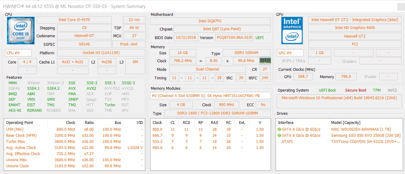Click the Intel HD Graphics 4600 field
The image size is (405, 174).
[355, 28]
